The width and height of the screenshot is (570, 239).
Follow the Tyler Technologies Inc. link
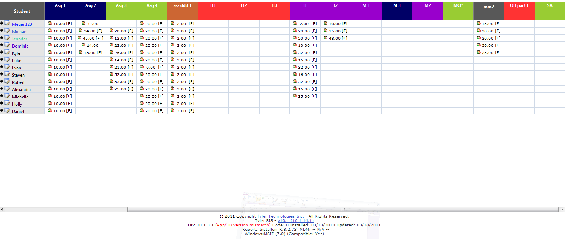point(280,216)
